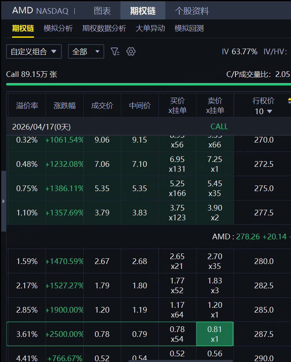Open the gear settings icon
Image resolution: width=291 pixels, height=362 pixels.
(x=131, y=51)
